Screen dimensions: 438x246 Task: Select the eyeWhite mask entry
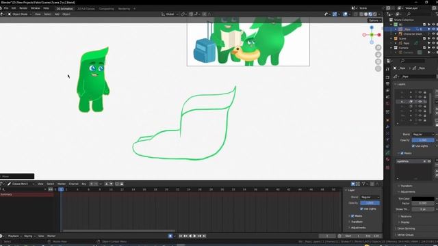(413, 161)
